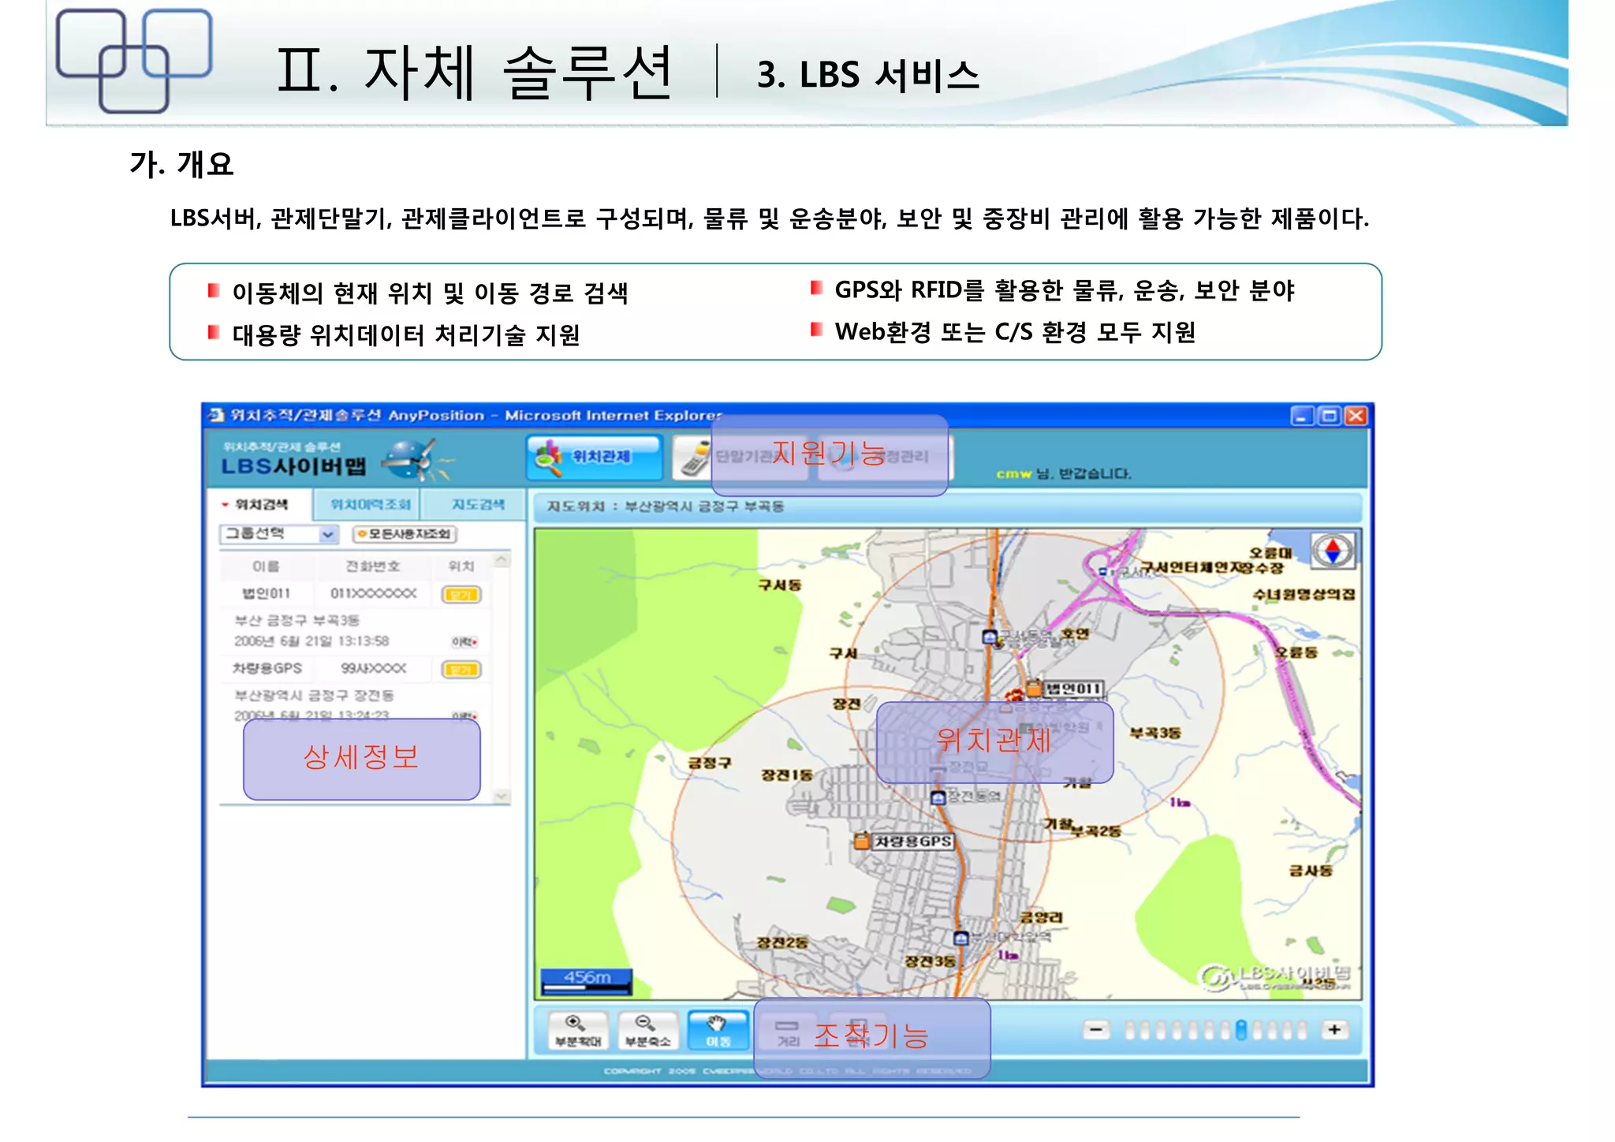The image size is (1615, 1142).
Task: Click the mobile phone 단말기관리 icon
Action: click(x=695, y=457)
